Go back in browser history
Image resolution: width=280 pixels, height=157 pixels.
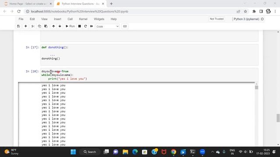[5, 11]
